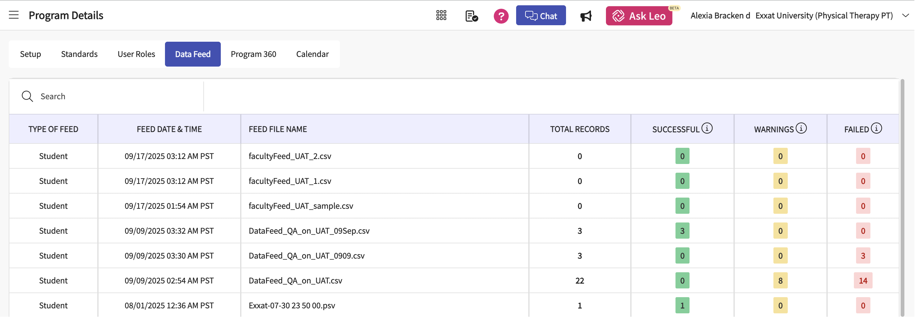Open the hamburger navigation menu
Viewport: 915px width, 318px height.
14,15
